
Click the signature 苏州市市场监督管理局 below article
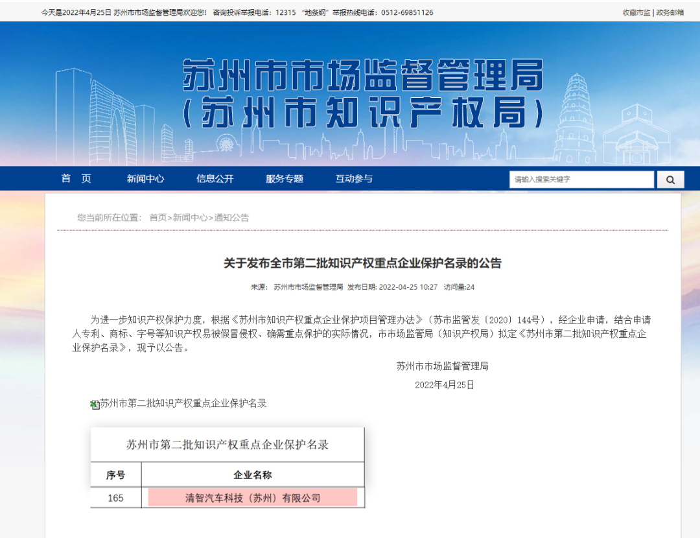coord(443,366)
